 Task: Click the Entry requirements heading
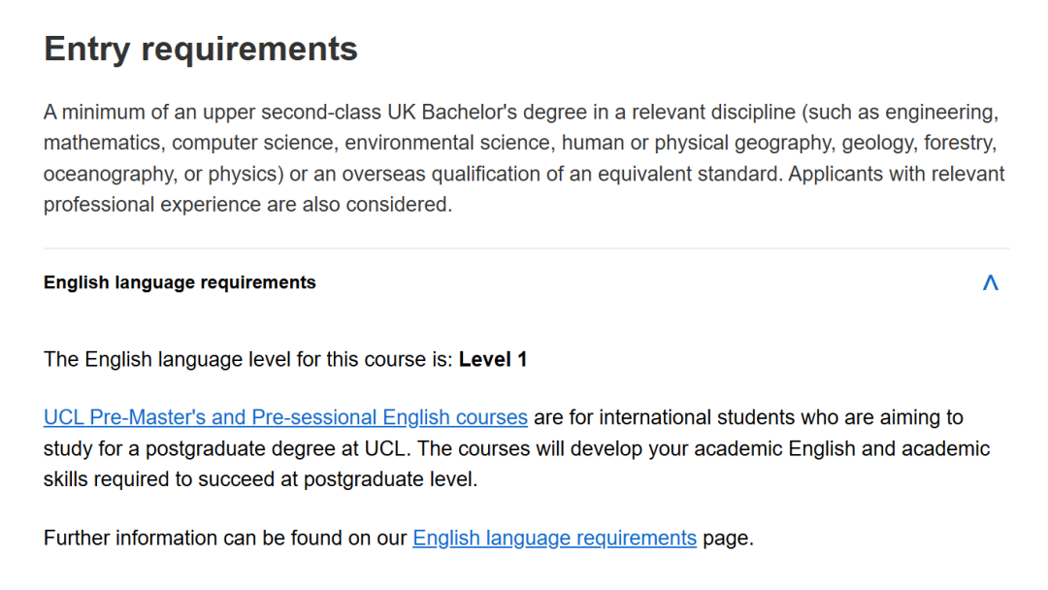[x=201, y=49]
